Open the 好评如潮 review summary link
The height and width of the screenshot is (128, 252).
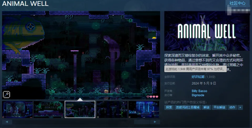[x=198, y=77]
